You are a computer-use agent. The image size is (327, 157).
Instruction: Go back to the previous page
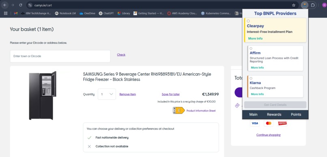(x=5, y=5)
